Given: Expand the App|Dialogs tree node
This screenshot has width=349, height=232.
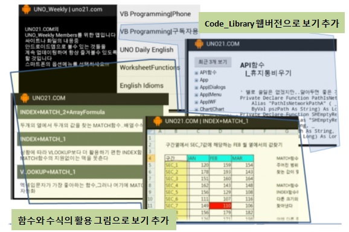Looking at the screenshot, I should tap(196, 87).
